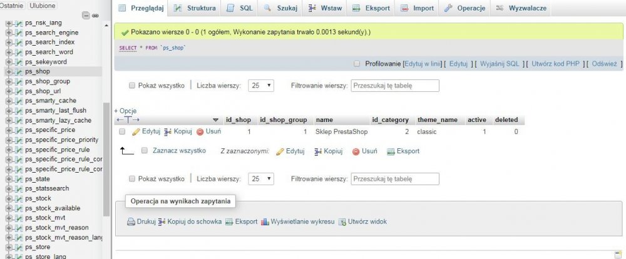Screen dimensions: 626x259
Task: Expand the ps_shop_url tree node
Action: [x=9, y=91]
